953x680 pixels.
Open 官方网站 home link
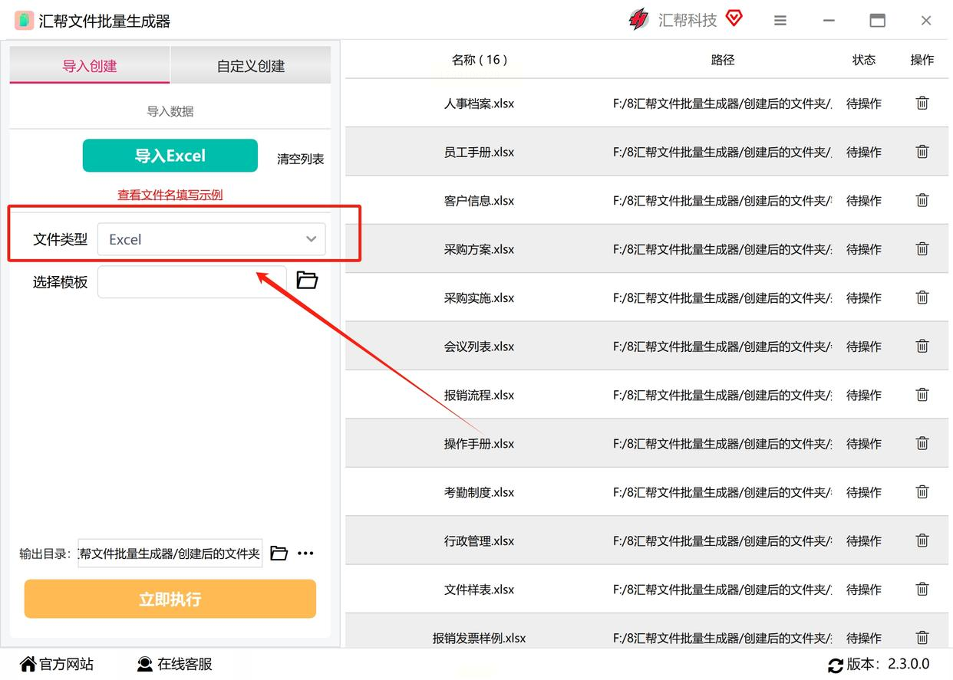pyautogui.click(x=57, y=664)
